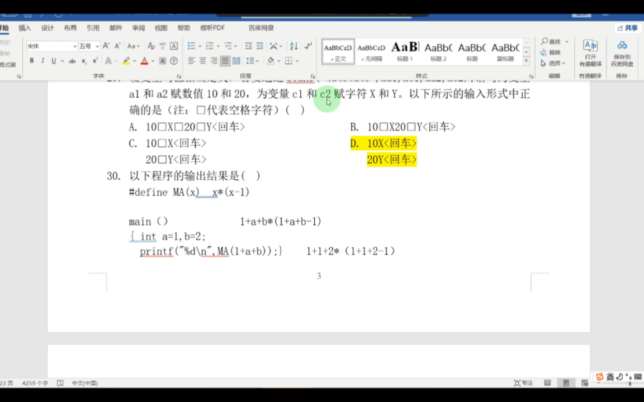The height and width of the screenshot is (402, 644).
Task: Toggle italic formatting
Action: (42, 60)
